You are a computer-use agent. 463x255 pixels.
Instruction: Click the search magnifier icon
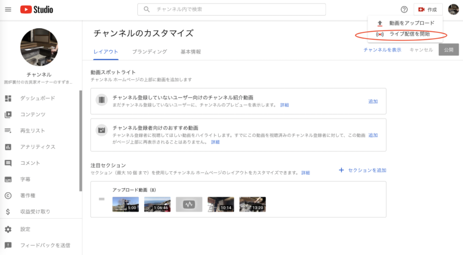pyautogui.click(x=146, y=9)
